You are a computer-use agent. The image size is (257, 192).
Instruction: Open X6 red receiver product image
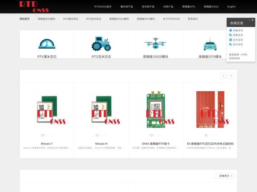[x=210, y=110]
